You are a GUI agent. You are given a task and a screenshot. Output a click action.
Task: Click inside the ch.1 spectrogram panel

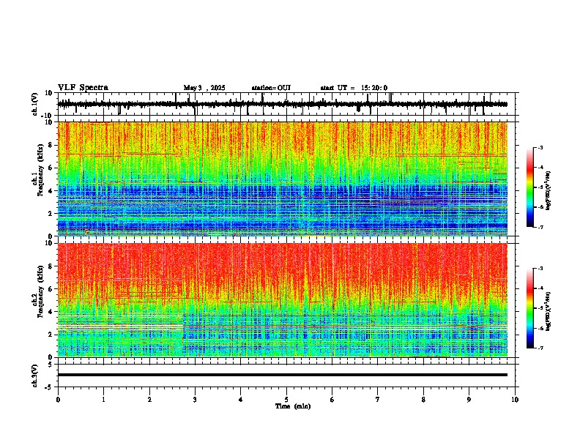pos(283,179)
